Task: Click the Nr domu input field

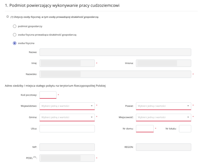Action: pos(145,129)
